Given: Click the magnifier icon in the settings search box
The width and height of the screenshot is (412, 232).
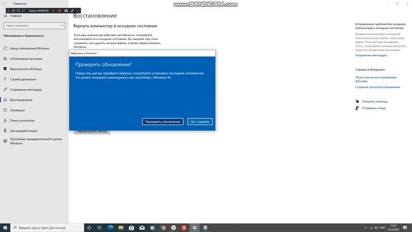Looking at the screenshot, I should click(62, 26).
